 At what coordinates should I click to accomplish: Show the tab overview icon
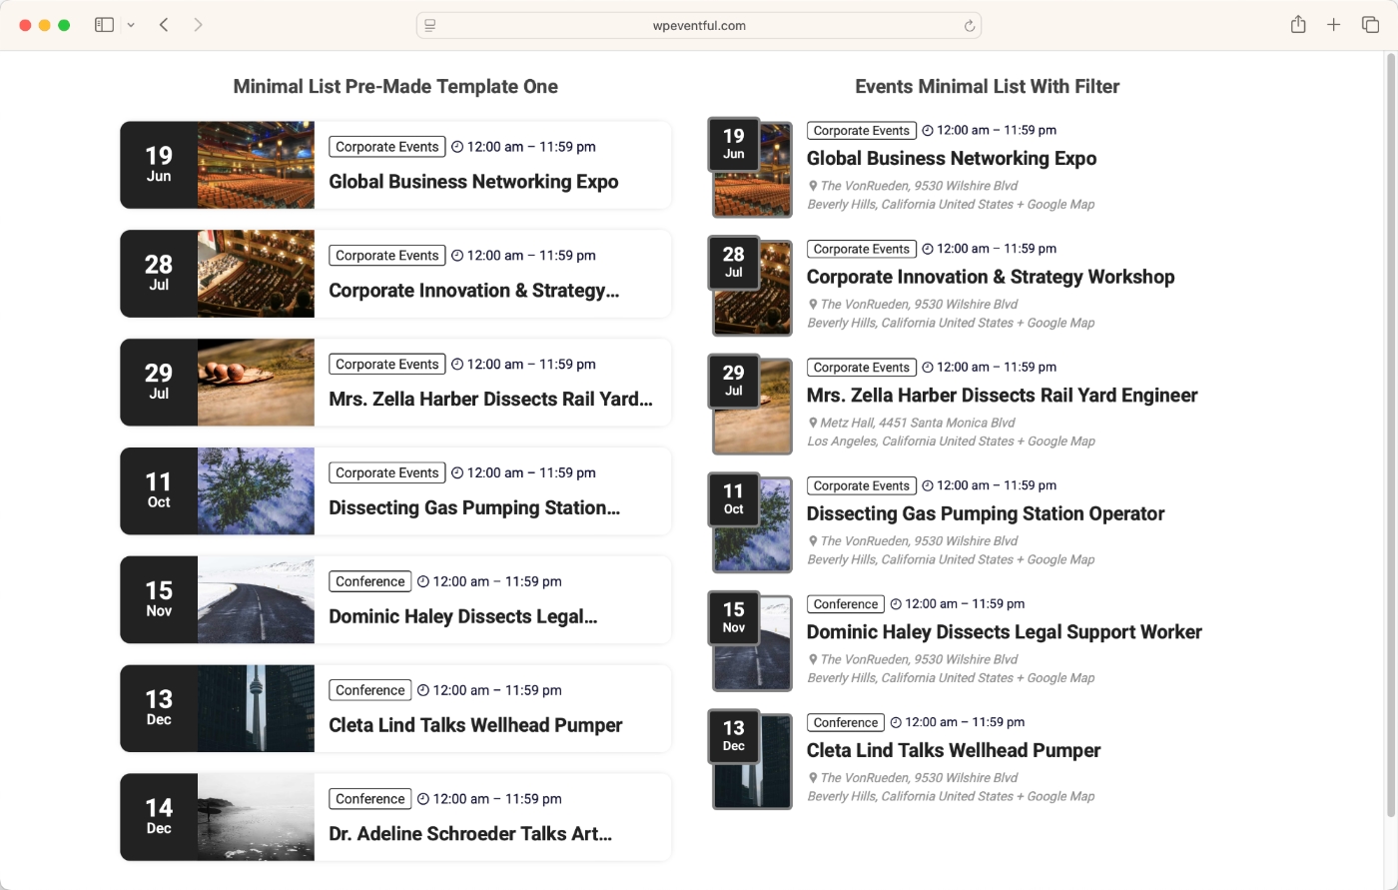[x=1370, y=25]
